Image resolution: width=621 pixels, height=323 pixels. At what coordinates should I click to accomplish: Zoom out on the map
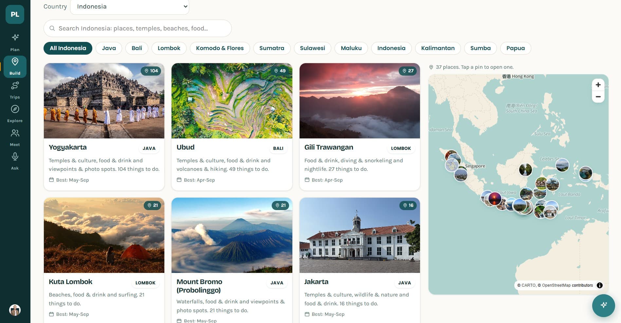pos(598,97)
